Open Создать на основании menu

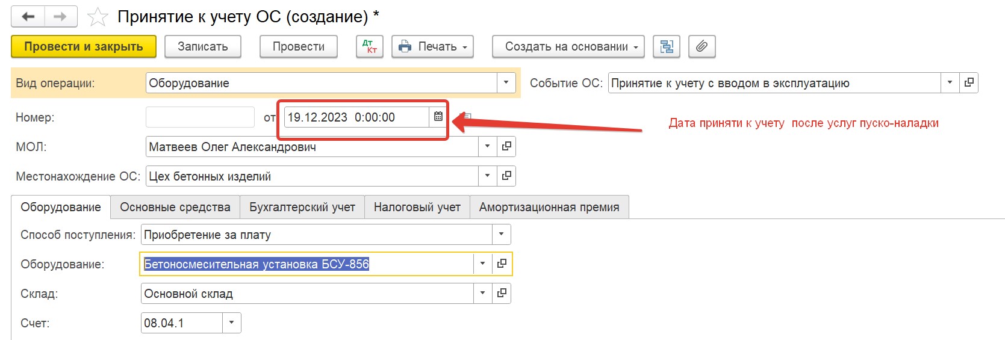(568, 46)
